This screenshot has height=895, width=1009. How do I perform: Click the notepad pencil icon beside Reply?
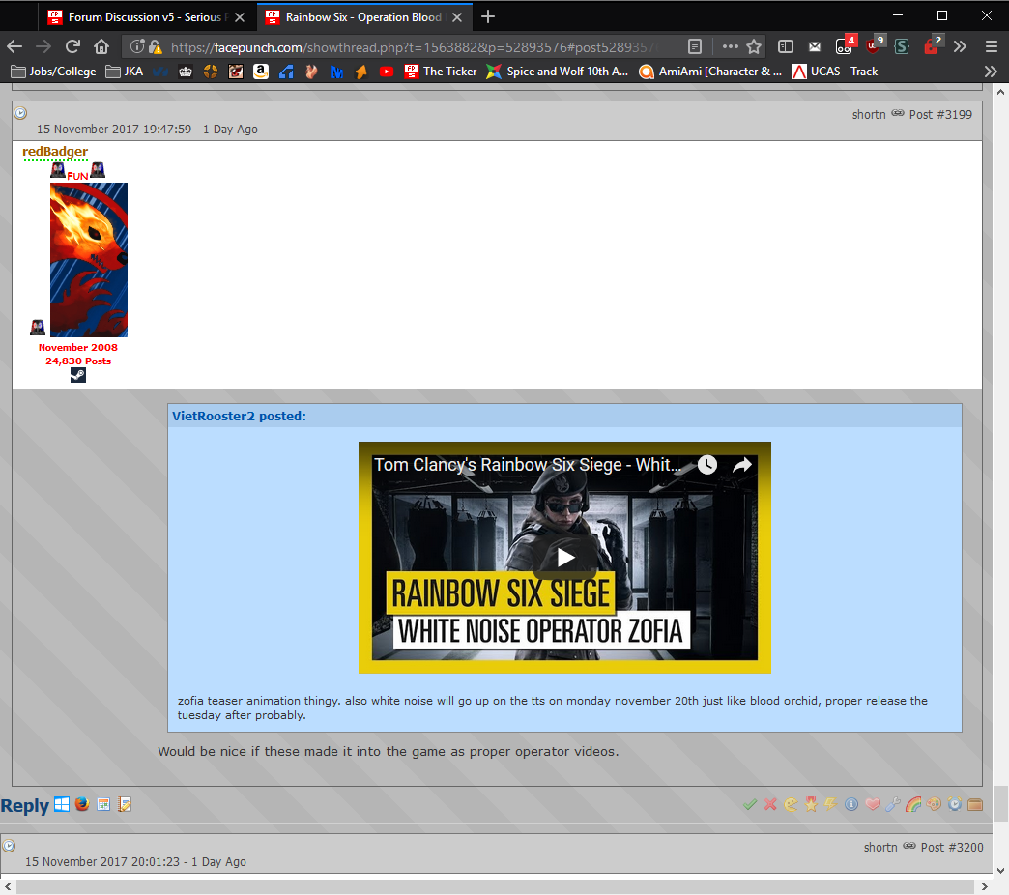(125, 804)
